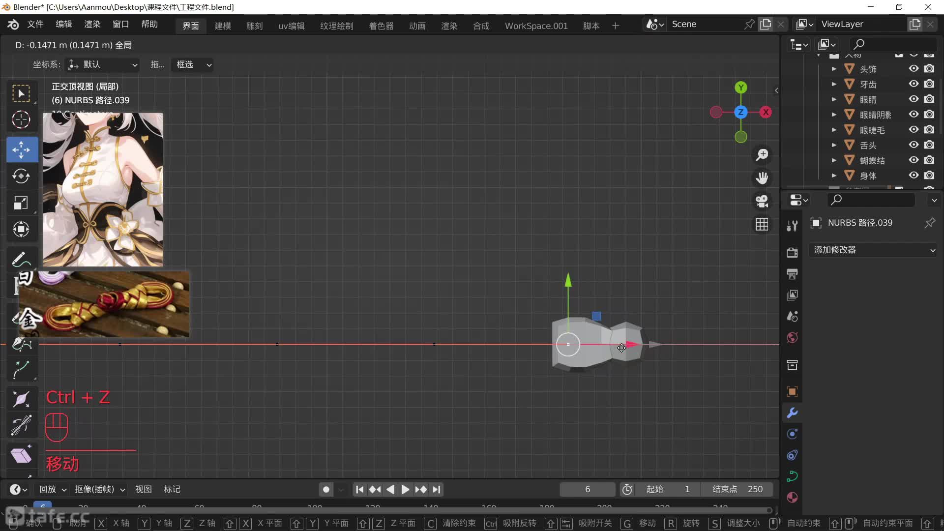
Task: Open the Object properties tab
Action: click(x=792, y=392)
